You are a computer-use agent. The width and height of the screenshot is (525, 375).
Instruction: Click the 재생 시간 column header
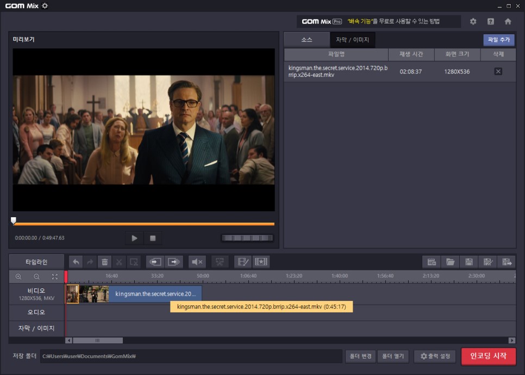pos(411,54)
